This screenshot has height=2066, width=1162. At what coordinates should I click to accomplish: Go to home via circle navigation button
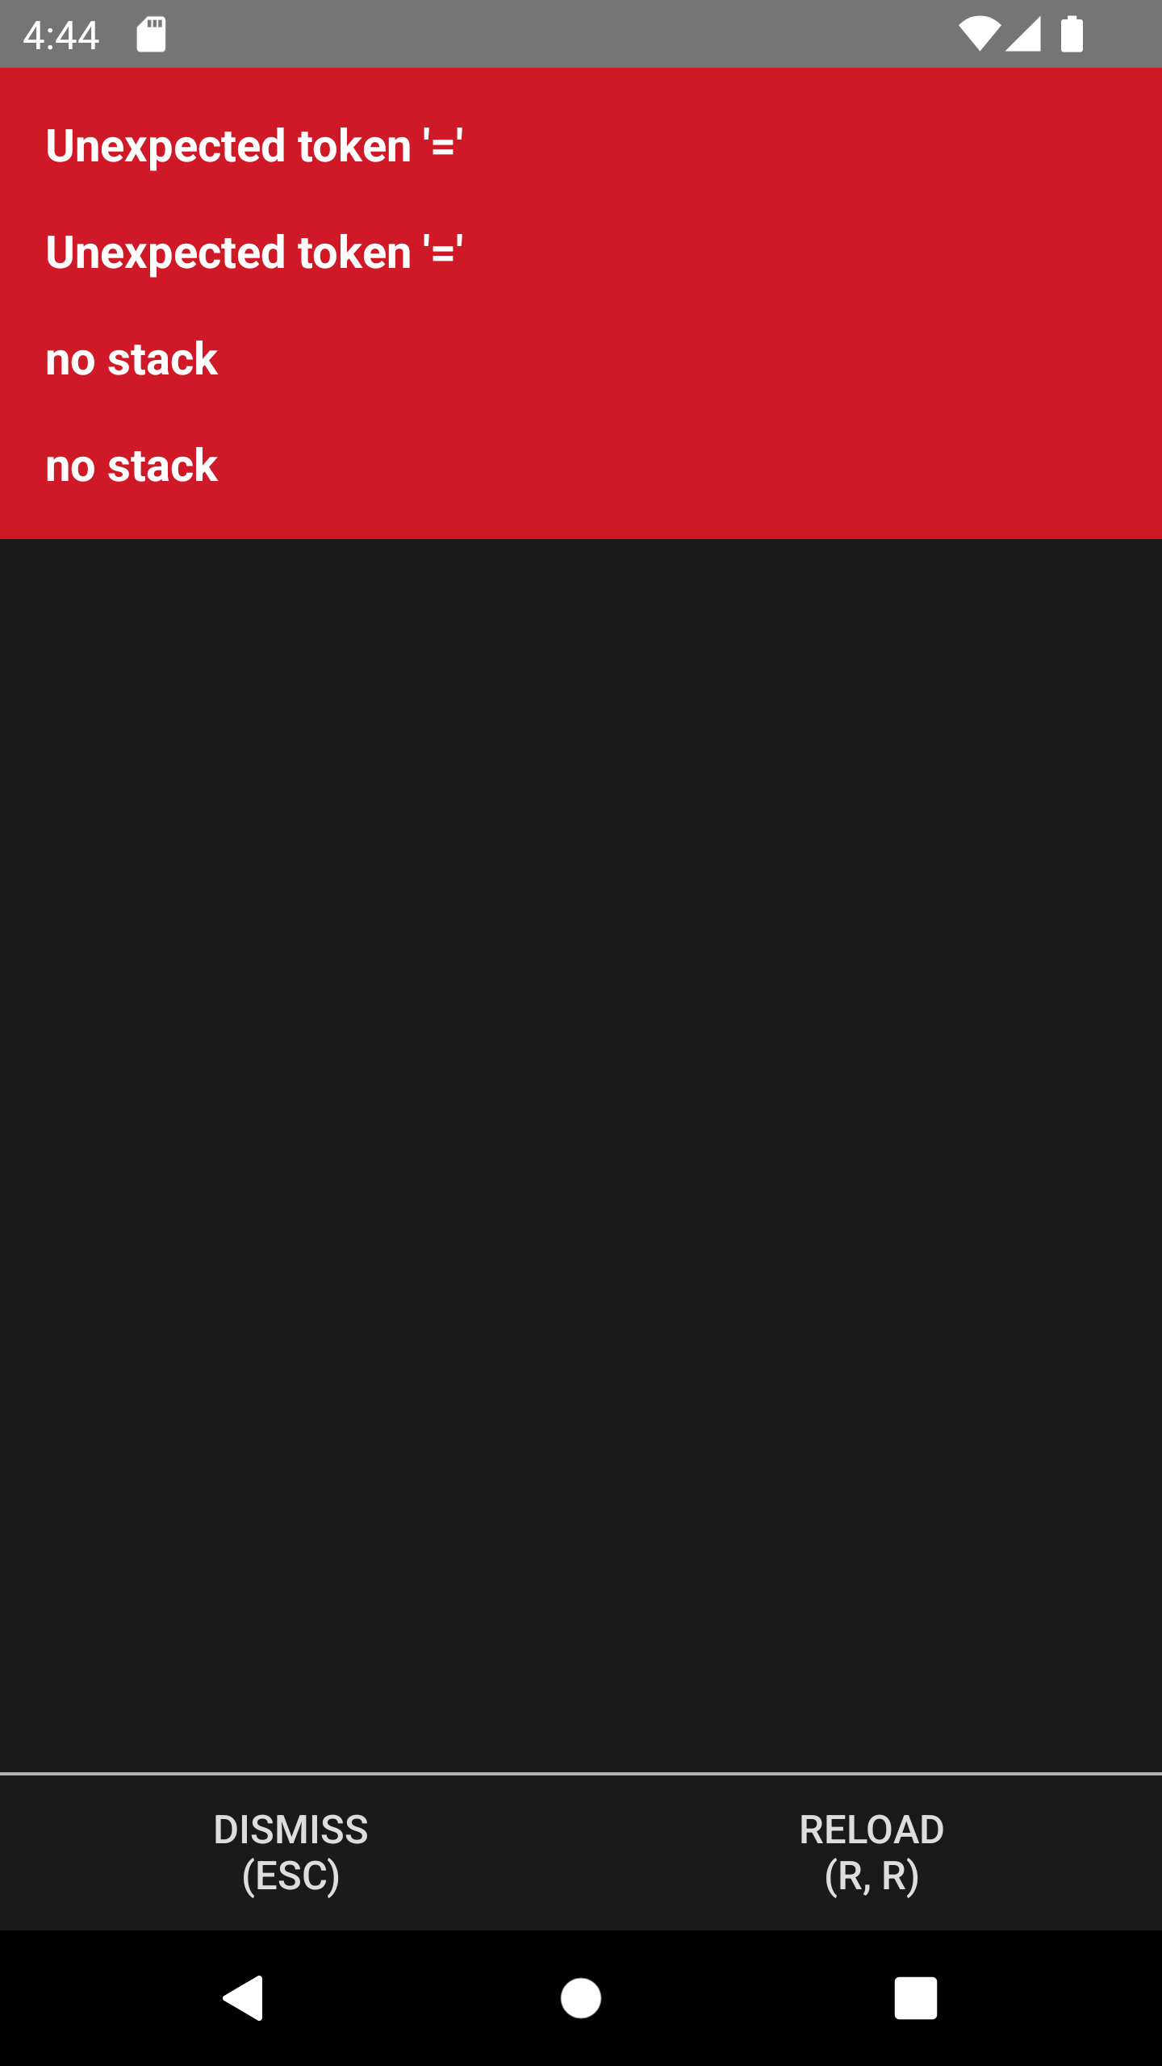[x=581, y=1997]
